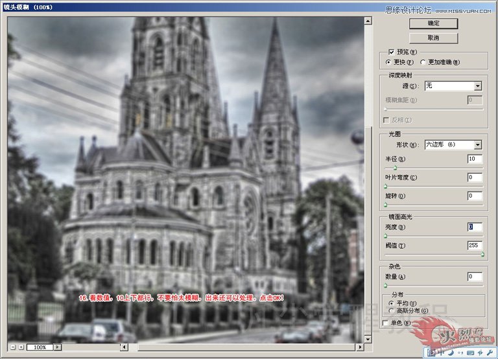Image resolution: width=498 pixels, height=359 pixels.
Task: Click the 旋转 rotation input field
Action: point(475,196)
